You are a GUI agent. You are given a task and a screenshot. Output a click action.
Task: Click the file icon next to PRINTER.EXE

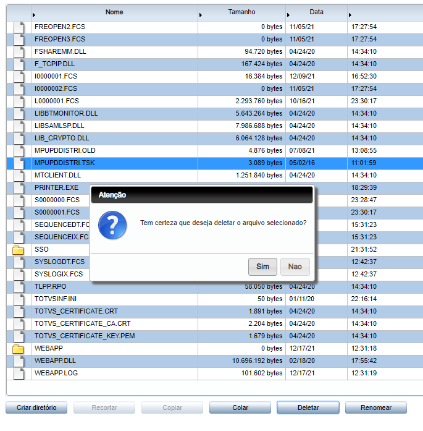19,188
